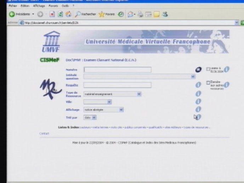Click info icon on the Ville row
This screenshot has height=183, width=244.
[198, 101]
